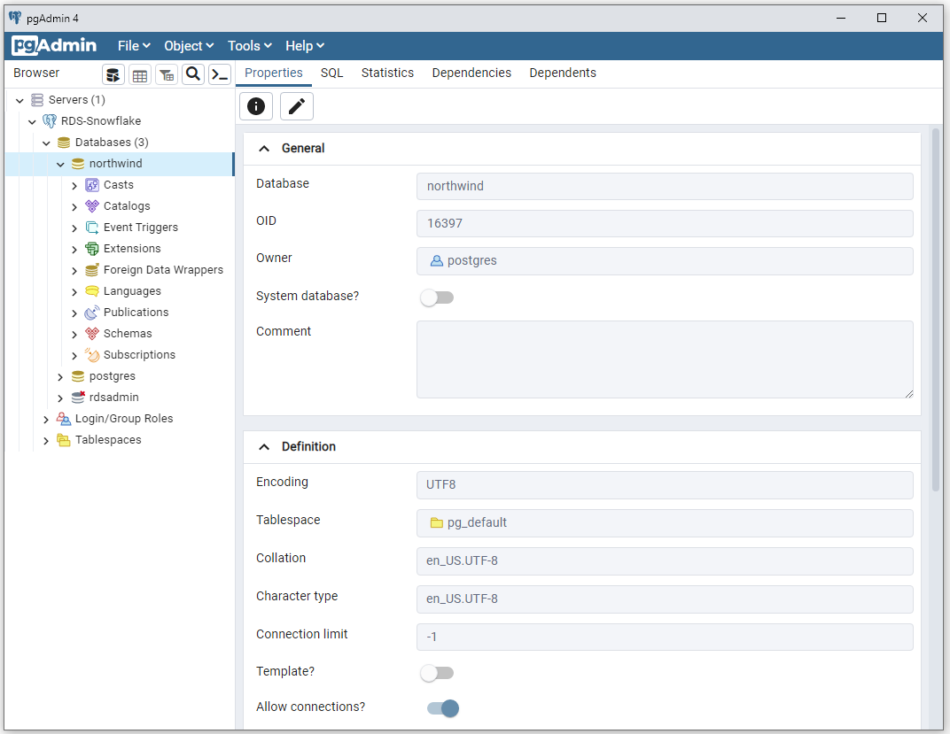Switch to the SQL tab
This screenshot has height=734, width=950.
point(332,73)
